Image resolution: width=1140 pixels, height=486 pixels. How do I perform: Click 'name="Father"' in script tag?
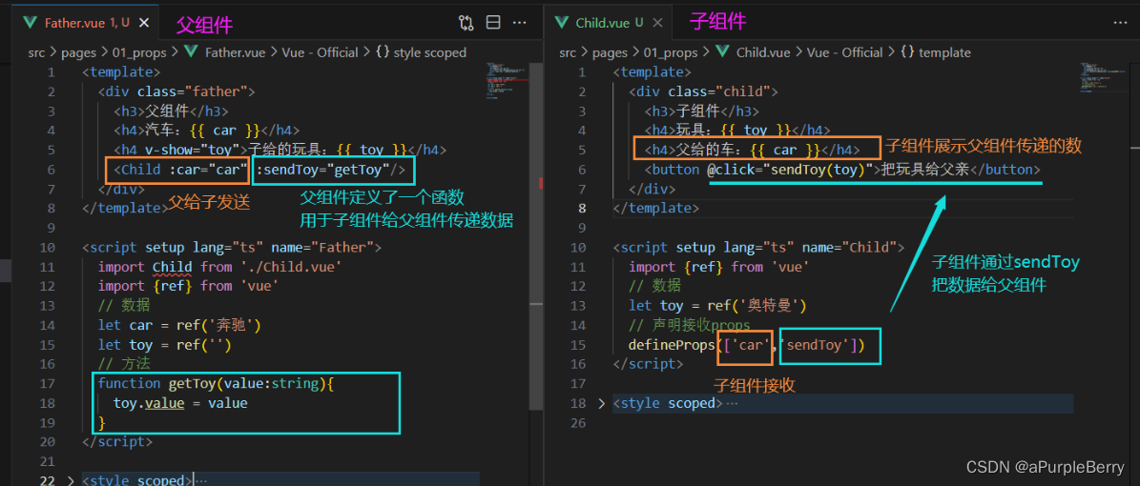[322, 247]
